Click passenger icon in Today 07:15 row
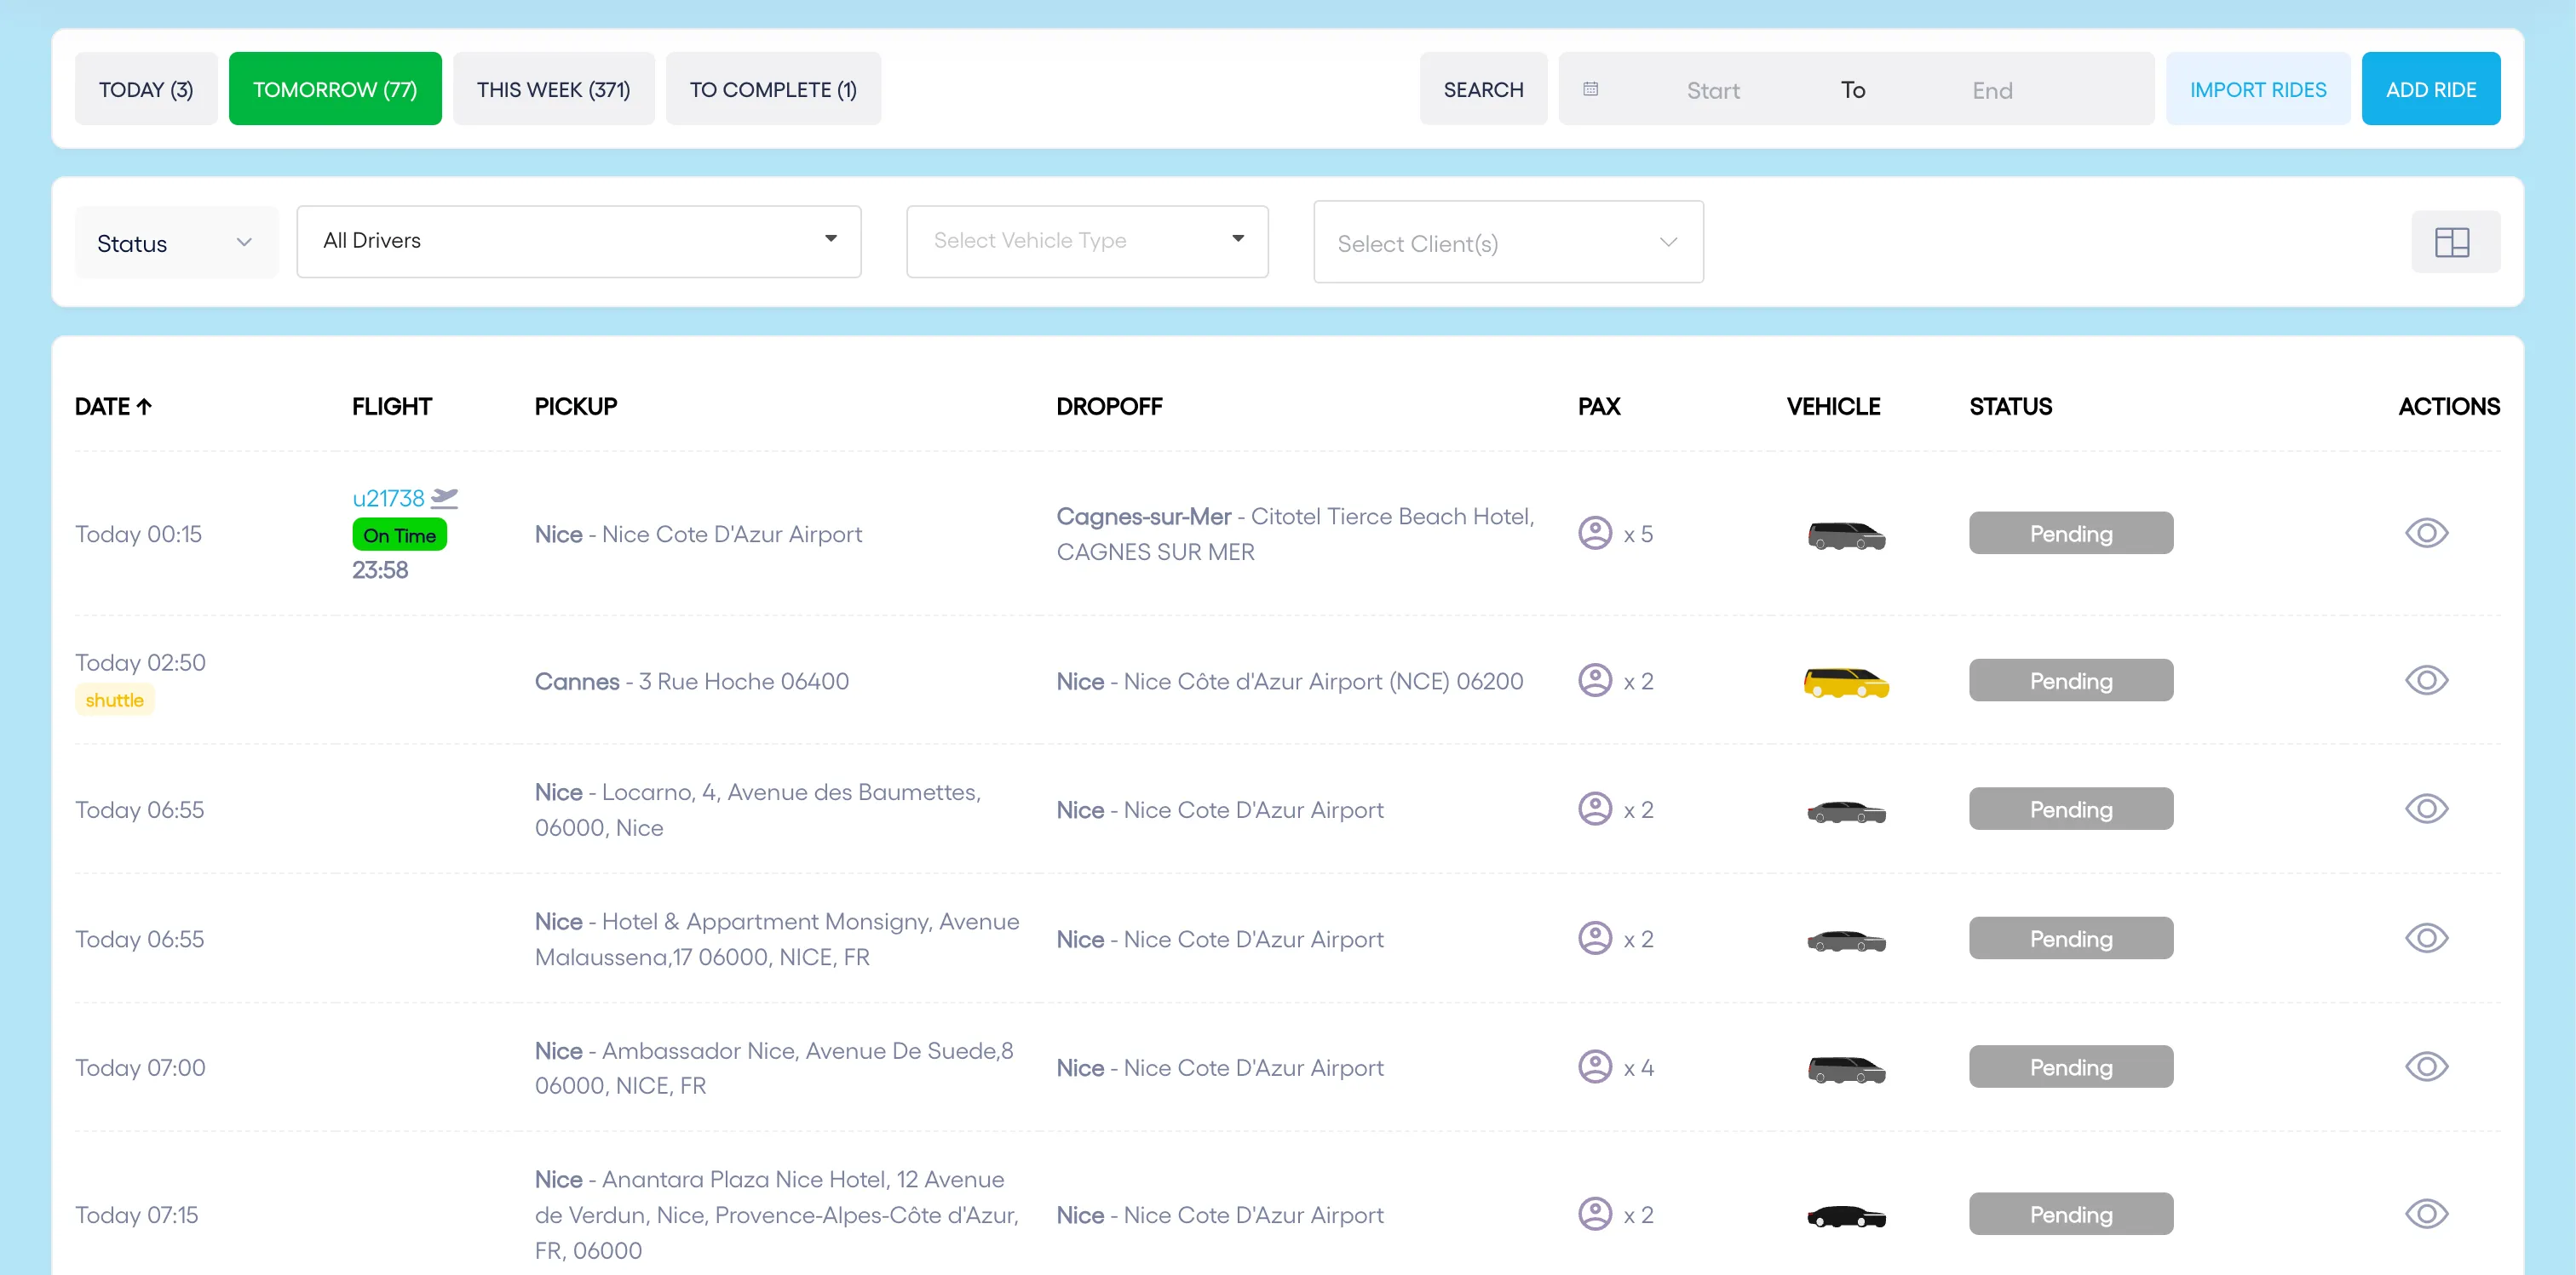The image size is (2576, 1275). [1595, 1214]
